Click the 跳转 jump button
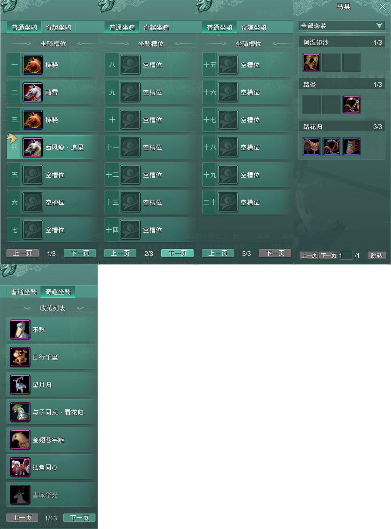391x529 pixels. click(x=376, y=255)
